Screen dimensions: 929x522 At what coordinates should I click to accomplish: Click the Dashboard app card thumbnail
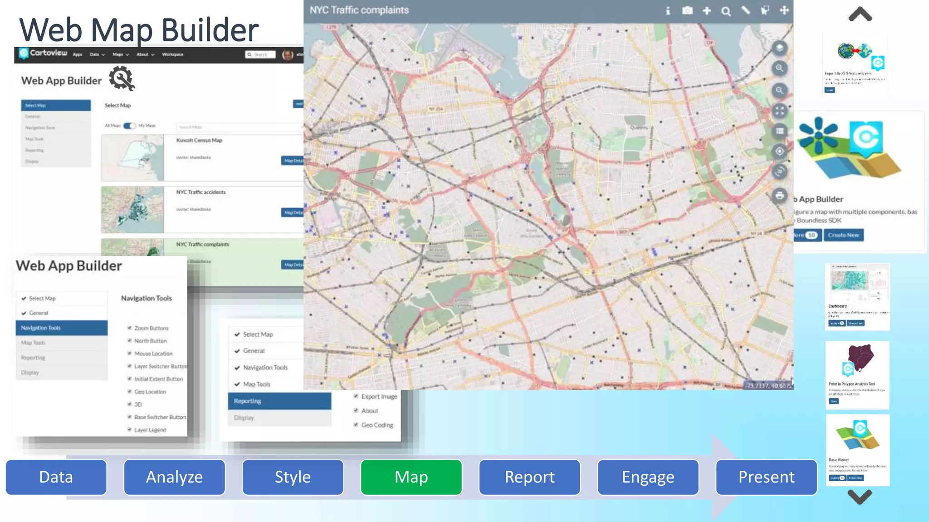pos(857,284)
